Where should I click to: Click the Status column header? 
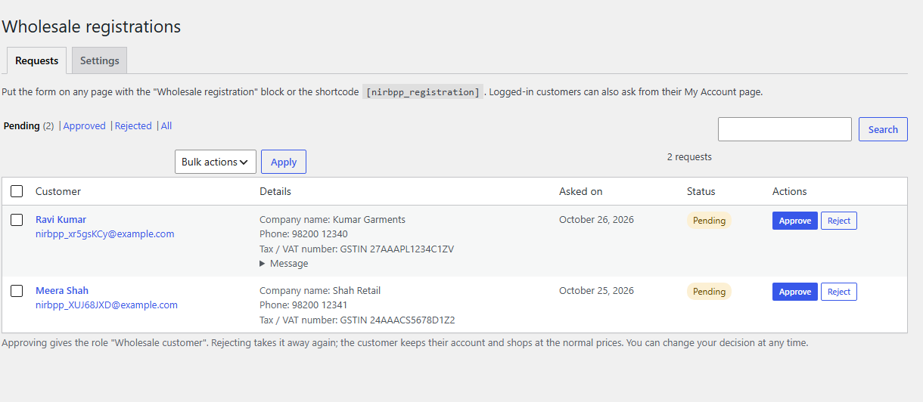coord(701,191)
